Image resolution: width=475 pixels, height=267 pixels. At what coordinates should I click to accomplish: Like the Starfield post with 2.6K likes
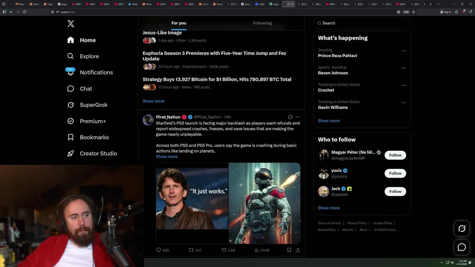point(228,250)
